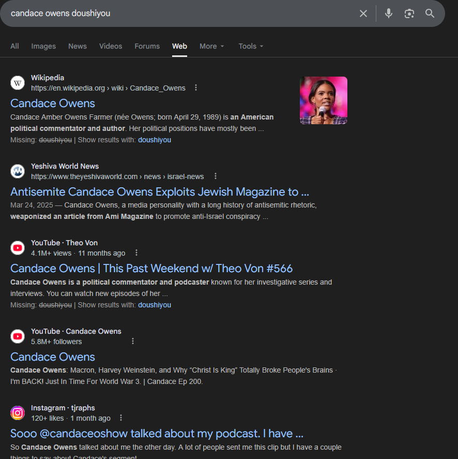The image size is (458, 459).
Task: Click the YouTube icon for Candace Owens channel
Action: click(18, 336)
